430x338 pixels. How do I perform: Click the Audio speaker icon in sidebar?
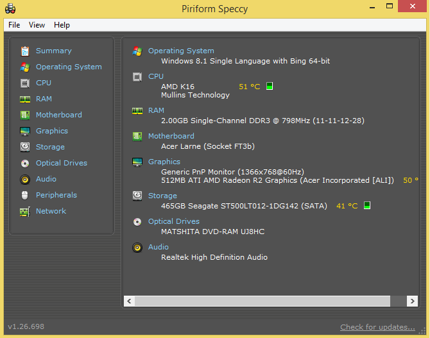[x=25, y=180]
